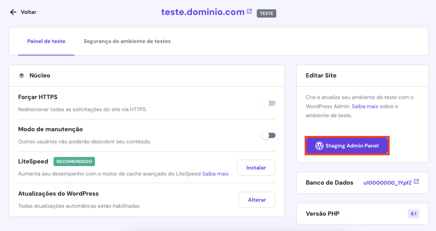
Task: Go back using the Voltar link
Action: tap(29, 12)
